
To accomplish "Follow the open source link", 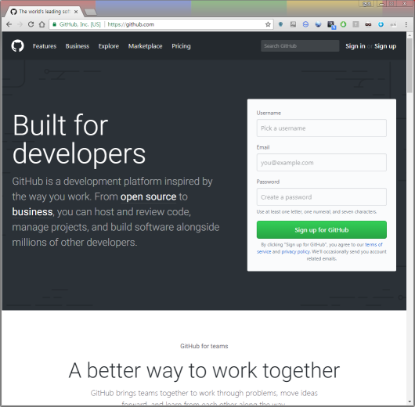I will tap(148, 196).
